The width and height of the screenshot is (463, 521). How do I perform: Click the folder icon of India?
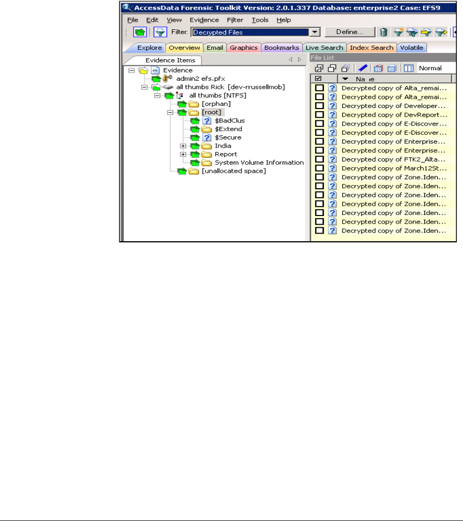(x=207, y=146)
